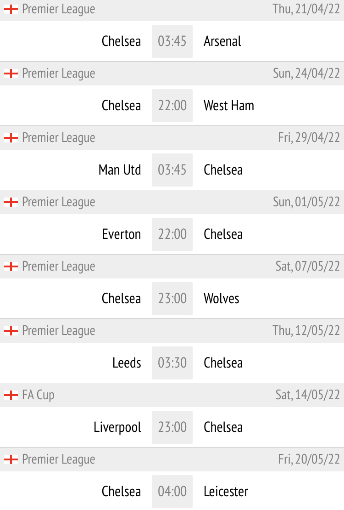
Task: Open the Arsenal team link
Action: coord(222,41)
